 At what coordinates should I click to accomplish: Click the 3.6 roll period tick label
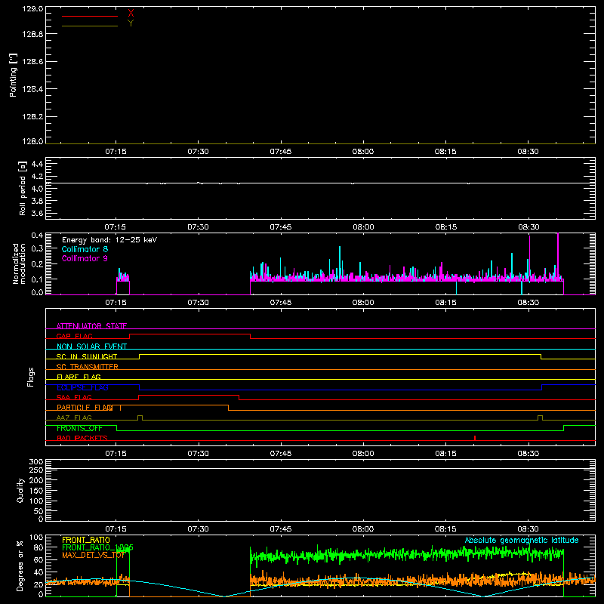tap(37, 213)
